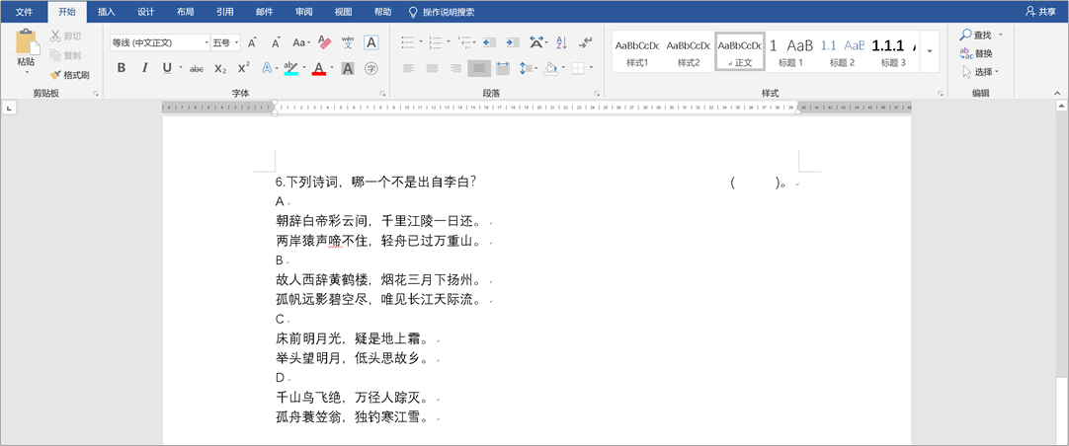Align the paragraph to the left
The width and height of the screenshot is (1069, 446).
[408, 68]
